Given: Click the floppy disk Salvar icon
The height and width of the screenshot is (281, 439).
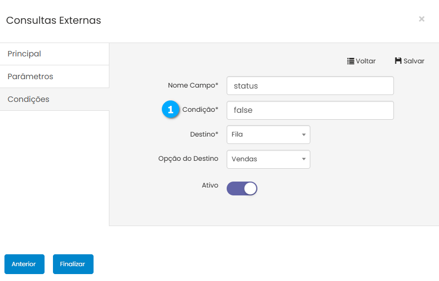Looking at the screenshot, I should click(398, 61).
